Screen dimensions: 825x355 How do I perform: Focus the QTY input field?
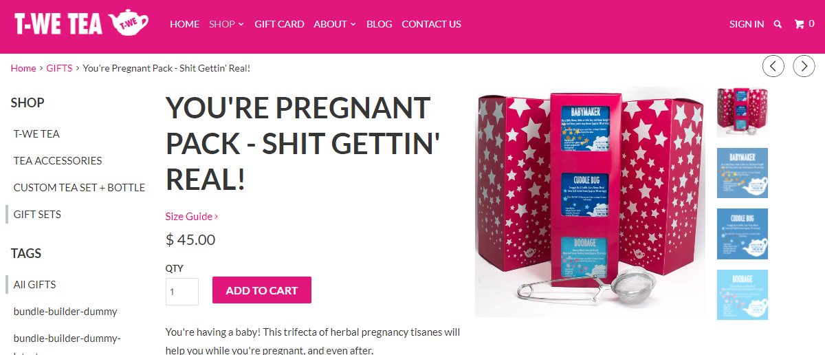click(182, 292)
